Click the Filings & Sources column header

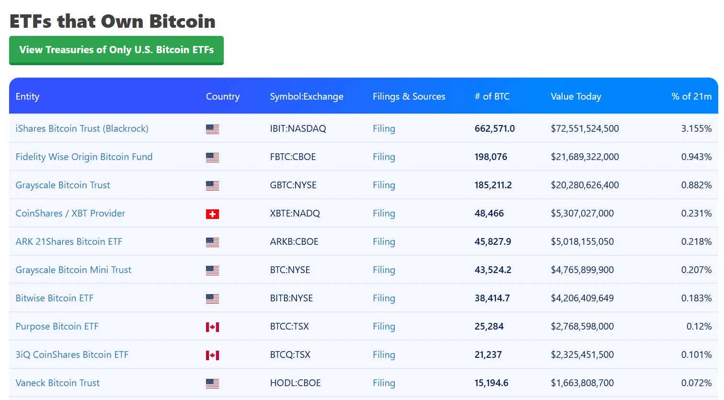pos(409,96)
